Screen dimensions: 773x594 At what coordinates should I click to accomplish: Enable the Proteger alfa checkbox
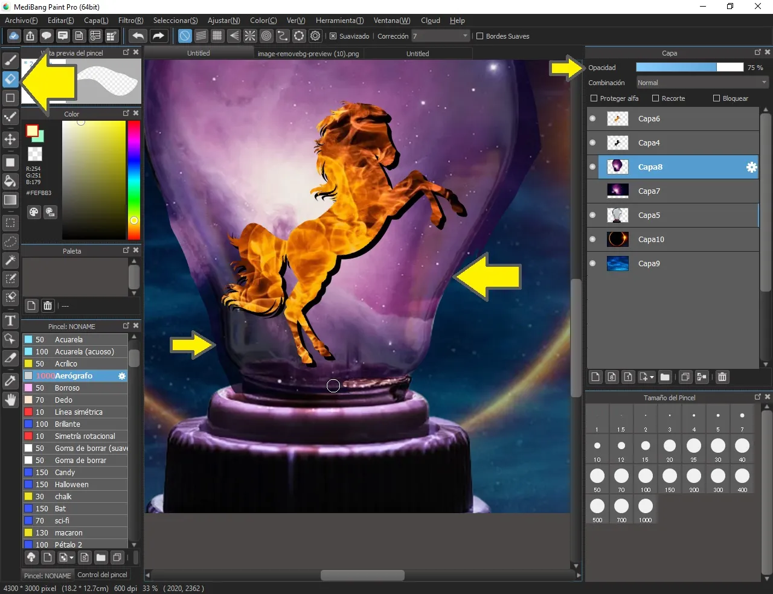pos(594,98)
